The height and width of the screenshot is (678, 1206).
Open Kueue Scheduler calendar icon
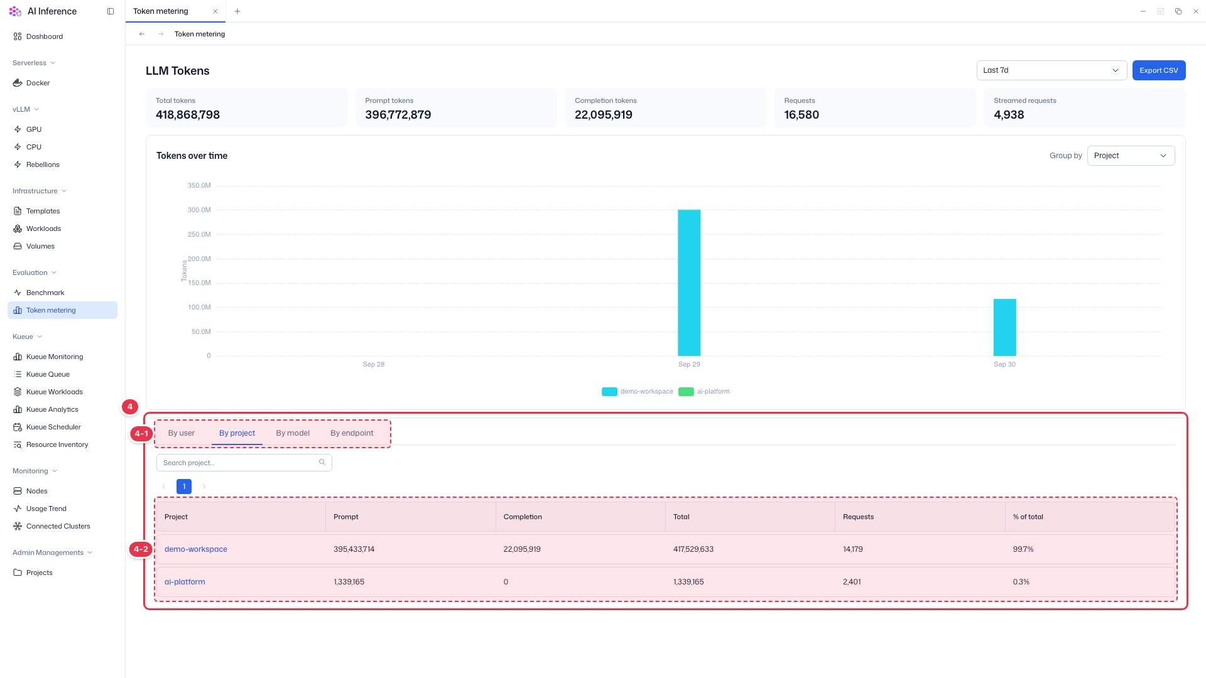[x=18, y=427]
